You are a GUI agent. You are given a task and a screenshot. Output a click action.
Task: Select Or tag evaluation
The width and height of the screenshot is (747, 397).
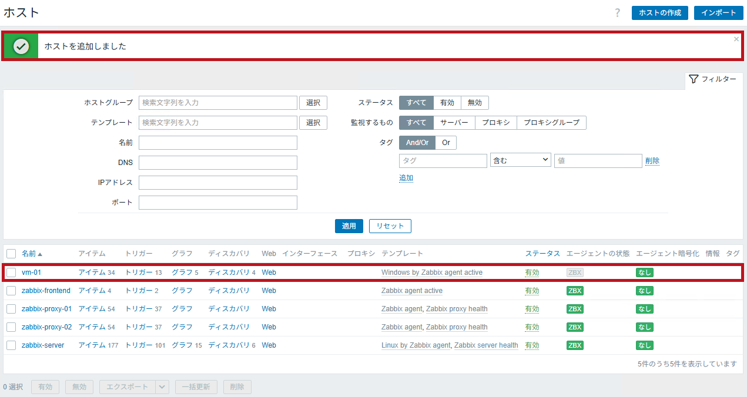446,143
